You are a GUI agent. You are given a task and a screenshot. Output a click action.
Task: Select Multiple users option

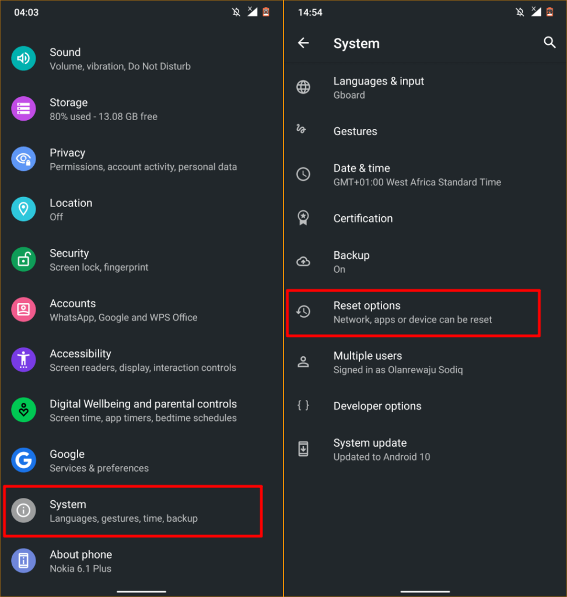[x=398, y=363]
